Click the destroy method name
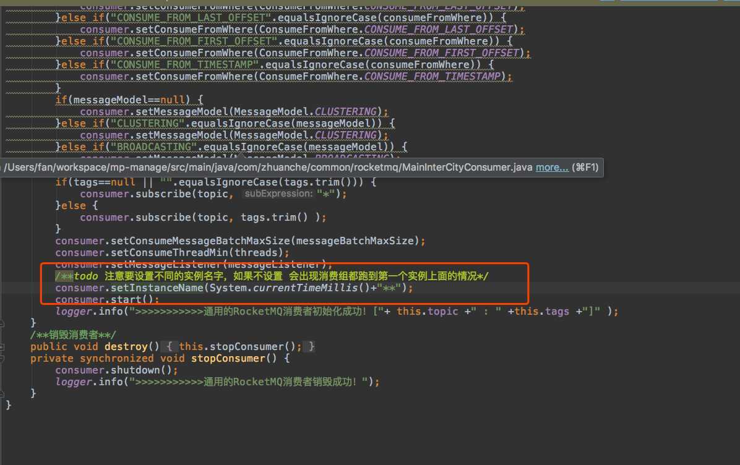Viewport: 740px width, 465px height. 126,347
